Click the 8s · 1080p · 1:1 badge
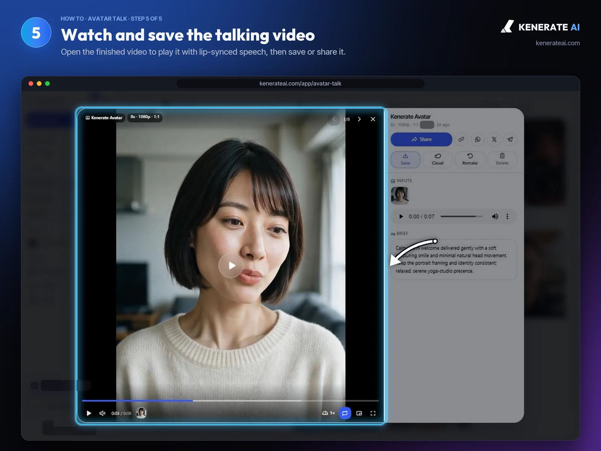 click(x=145, y=117)
